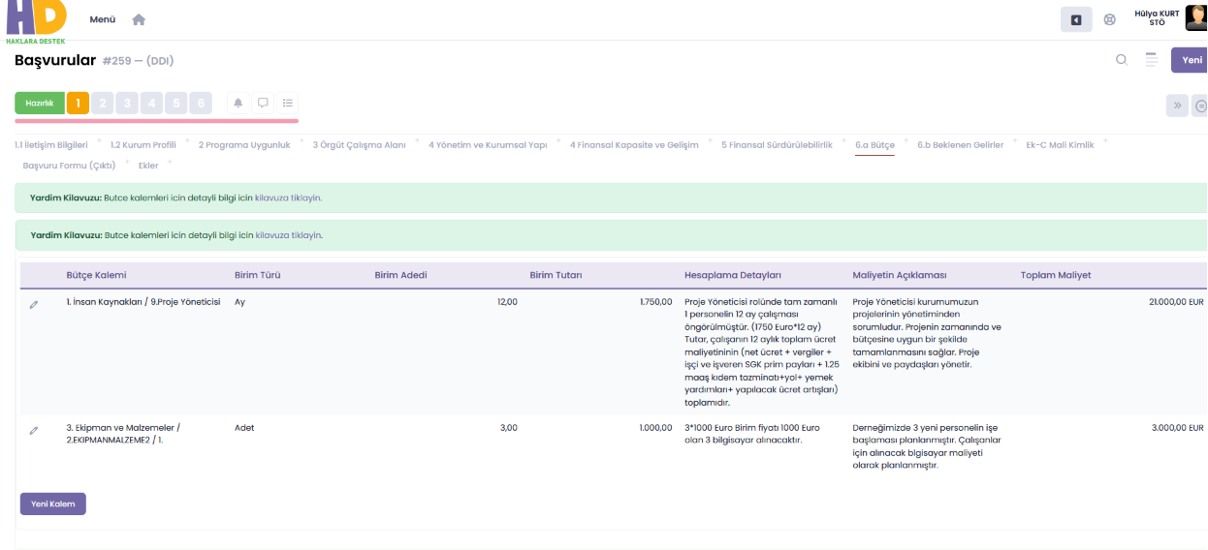Select step 5 in the stage bar
This screenshot has height=550, width=1208.
pos(175,103)
